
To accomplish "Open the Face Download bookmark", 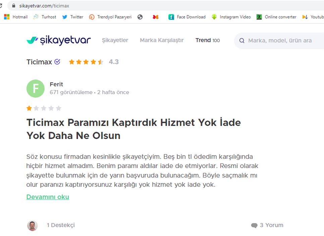I will (x=187, y=17).
